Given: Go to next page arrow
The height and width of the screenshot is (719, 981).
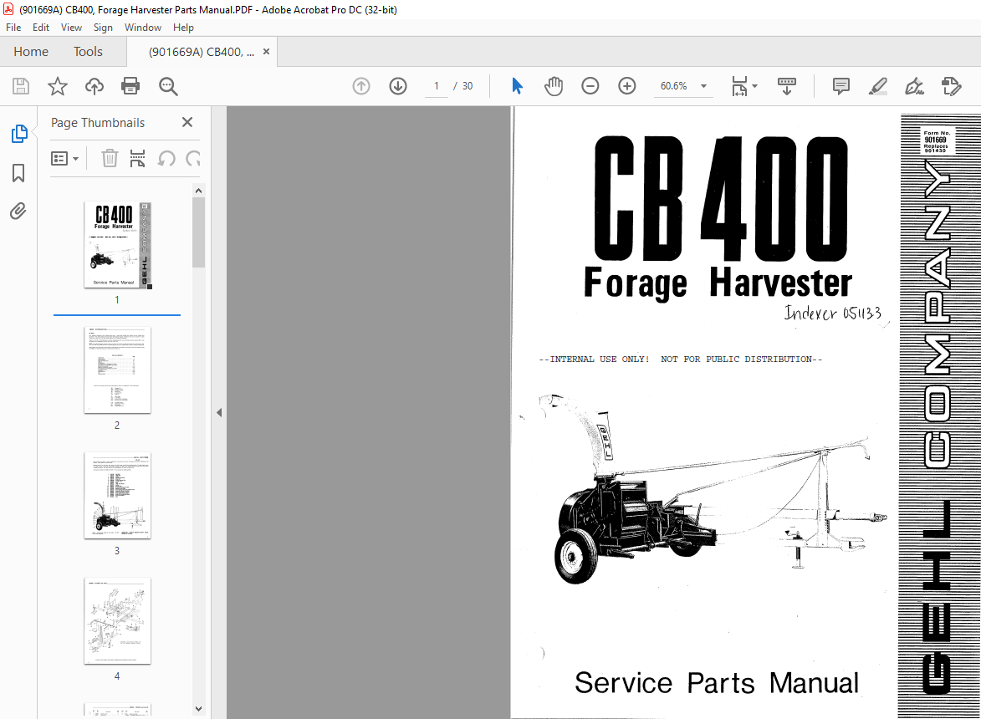Looking at the screenshot, I should click(x=398, y=86).
